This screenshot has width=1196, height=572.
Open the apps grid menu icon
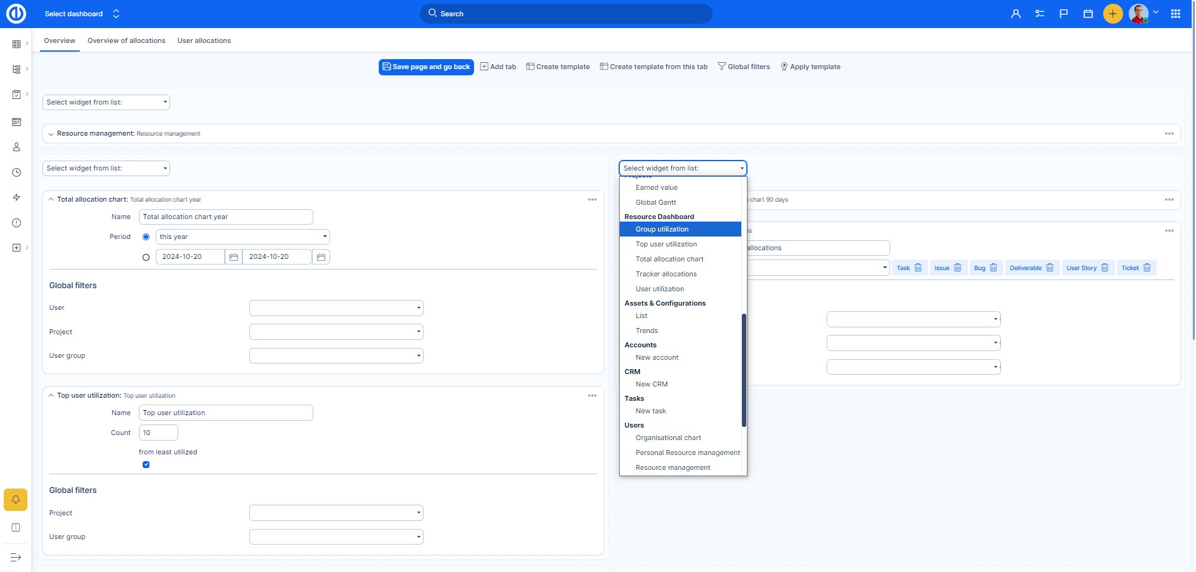pos(1175,14)
